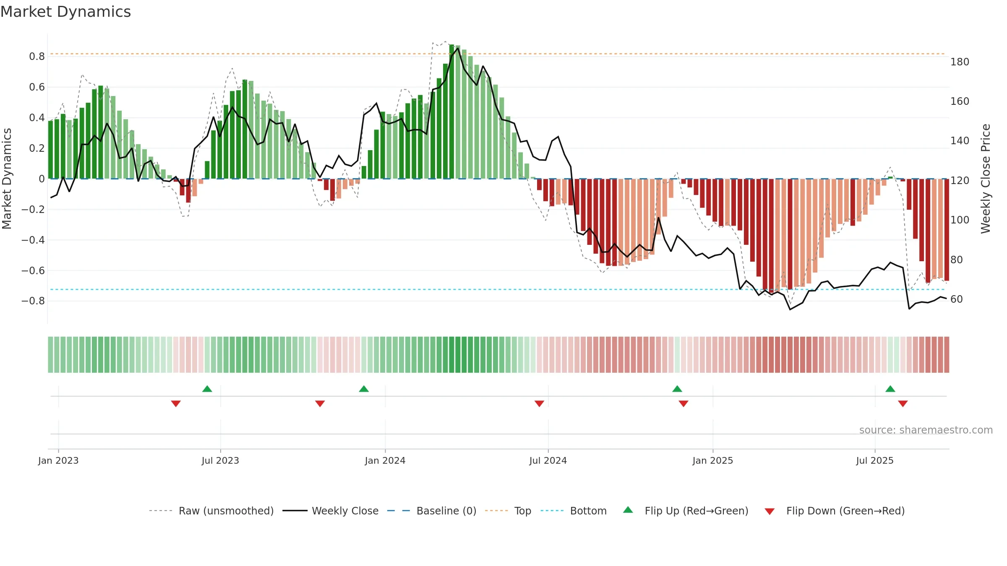Image resolution: width=1007 pixels, height=566 pixels.
Task: Click the Jul 2023 x-axis label
Action: (220, 461)
